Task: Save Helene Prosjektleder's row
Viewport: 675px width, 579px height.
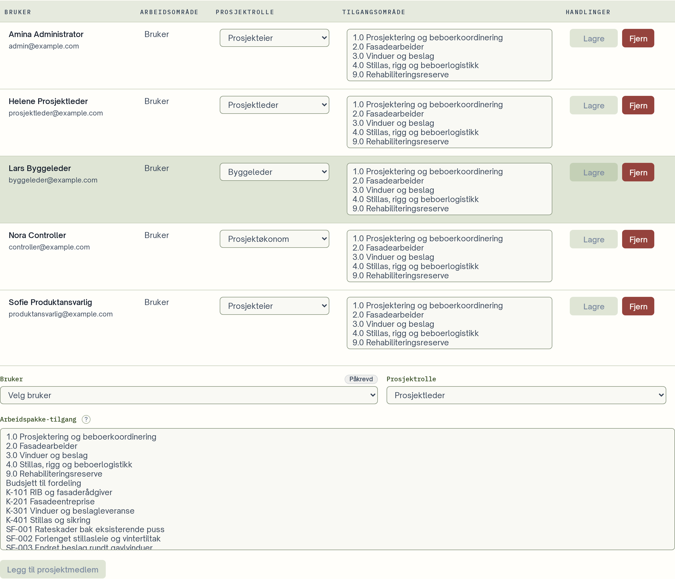Action: [x=593, y=105]
